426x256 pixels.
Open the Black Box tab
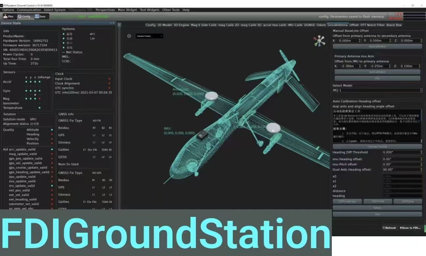tap(394, 25)
